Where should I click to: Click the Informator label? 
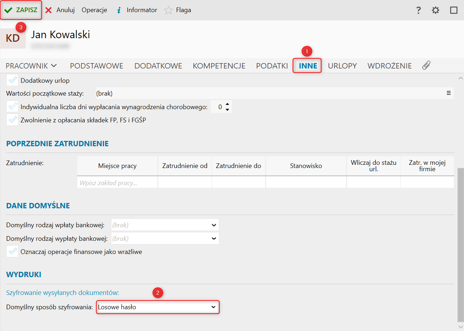coord(142,10)
